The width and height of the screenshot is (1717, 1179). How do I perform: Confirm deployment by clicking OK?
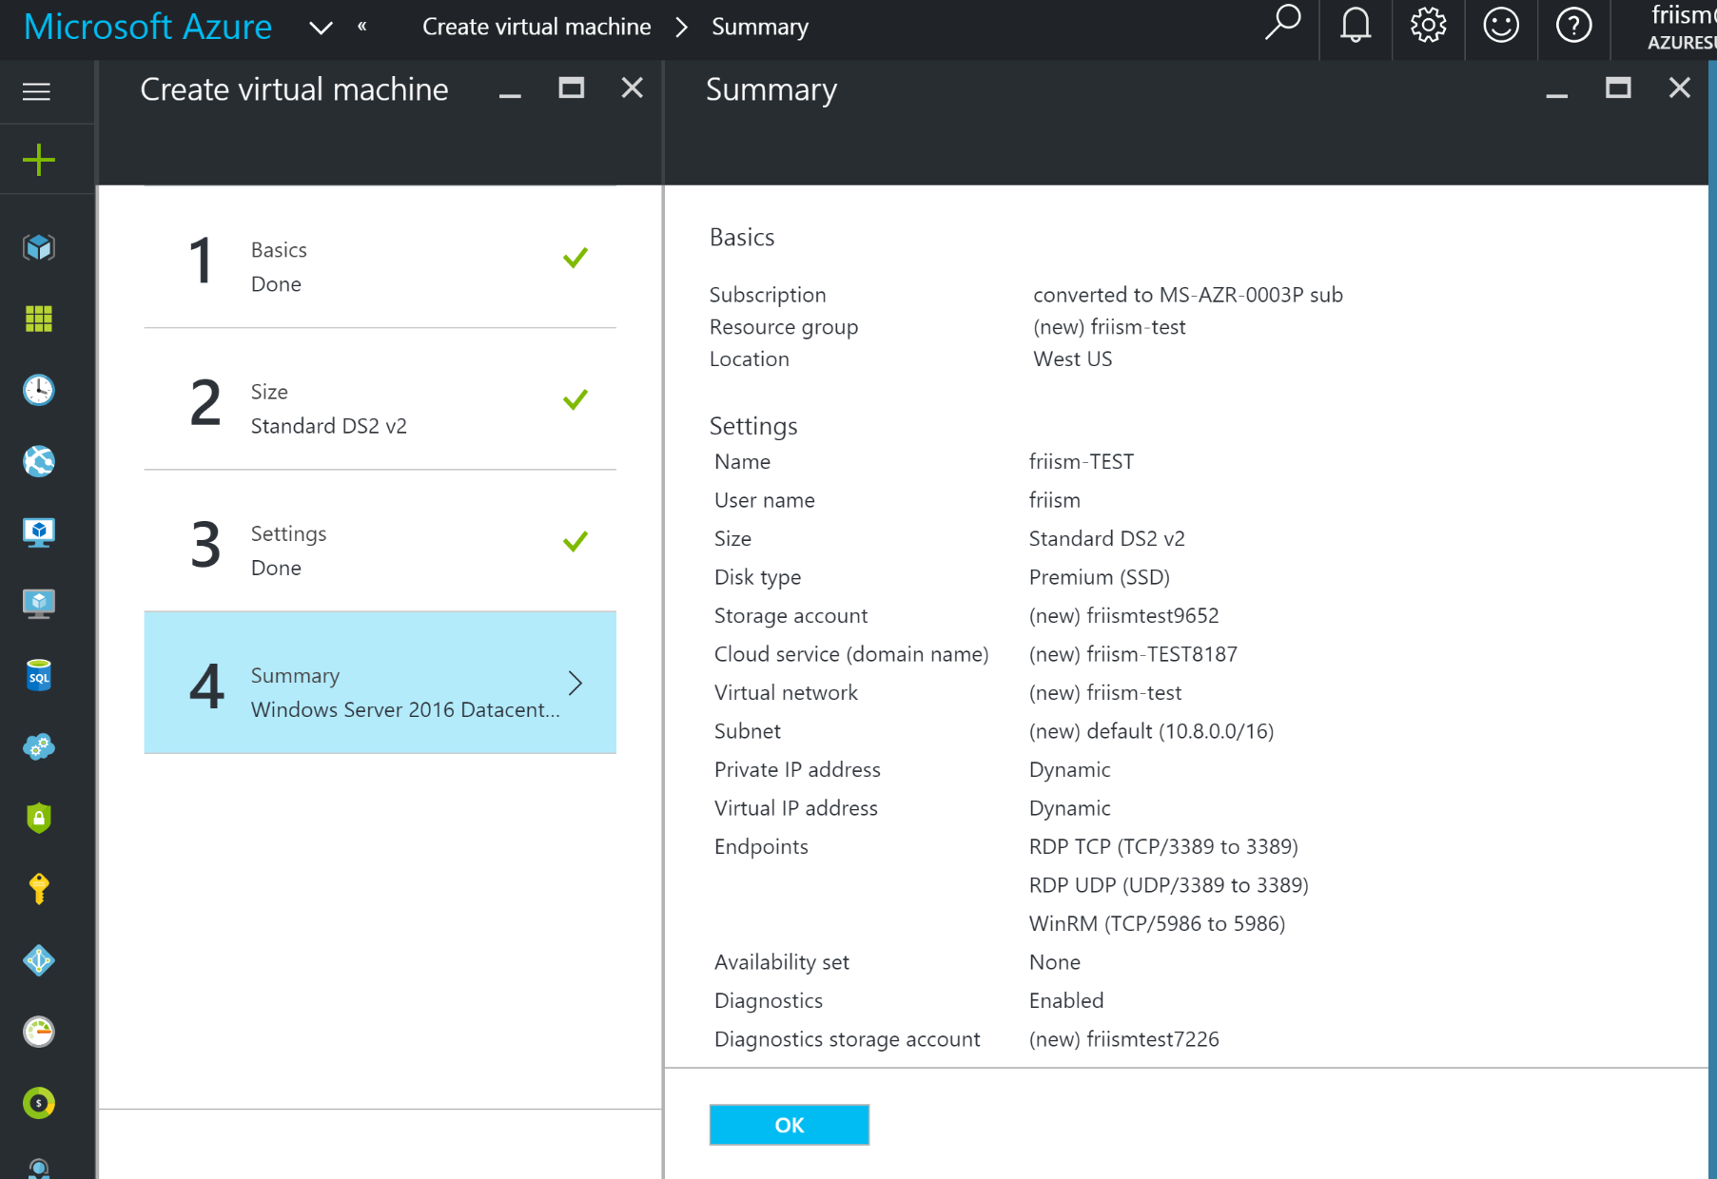[789, 1124]
